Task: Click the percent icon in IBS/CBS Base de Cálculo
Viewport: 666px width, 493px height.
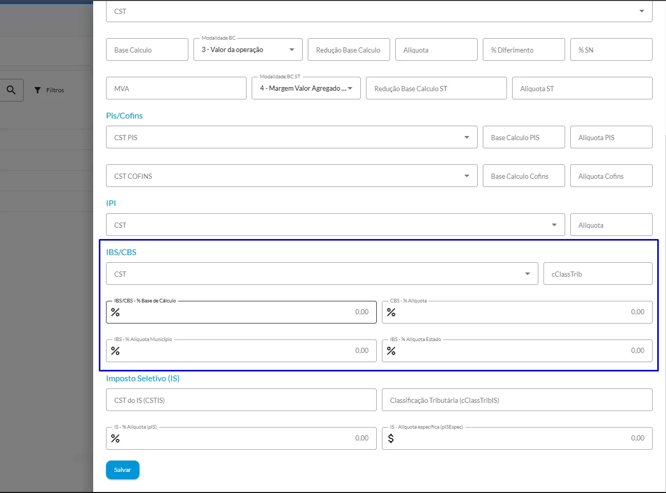Action: [115, 312]
